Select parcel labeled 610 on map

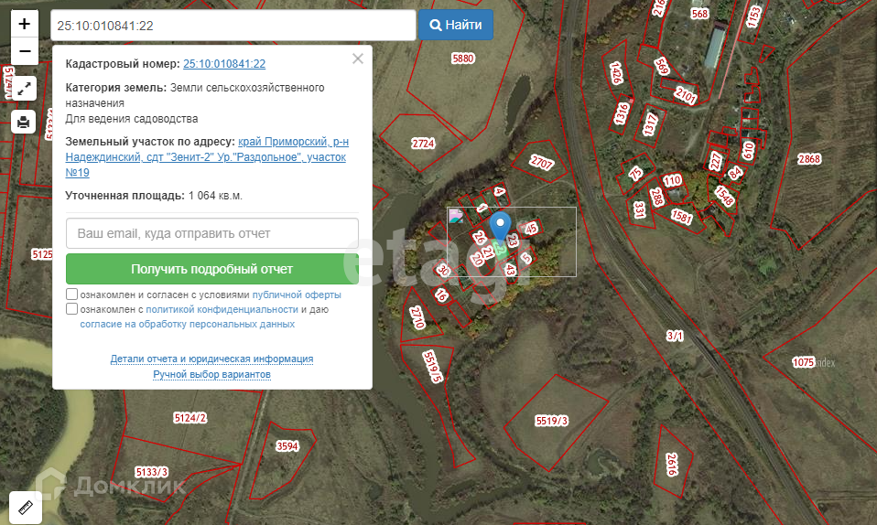(748, 150)
